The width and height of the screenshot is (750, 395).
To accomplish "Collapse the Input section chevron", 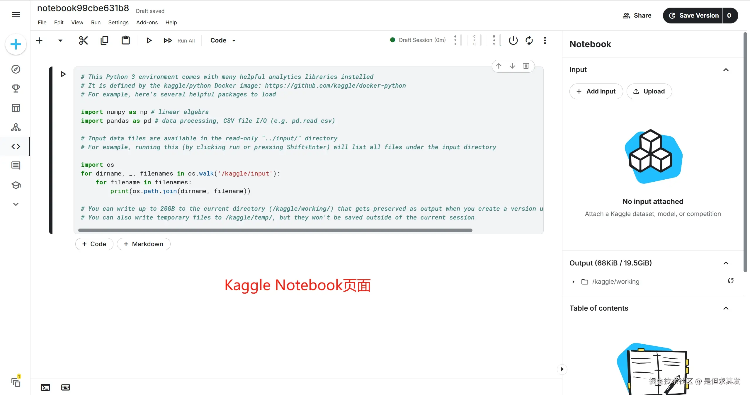I will 726,70.
